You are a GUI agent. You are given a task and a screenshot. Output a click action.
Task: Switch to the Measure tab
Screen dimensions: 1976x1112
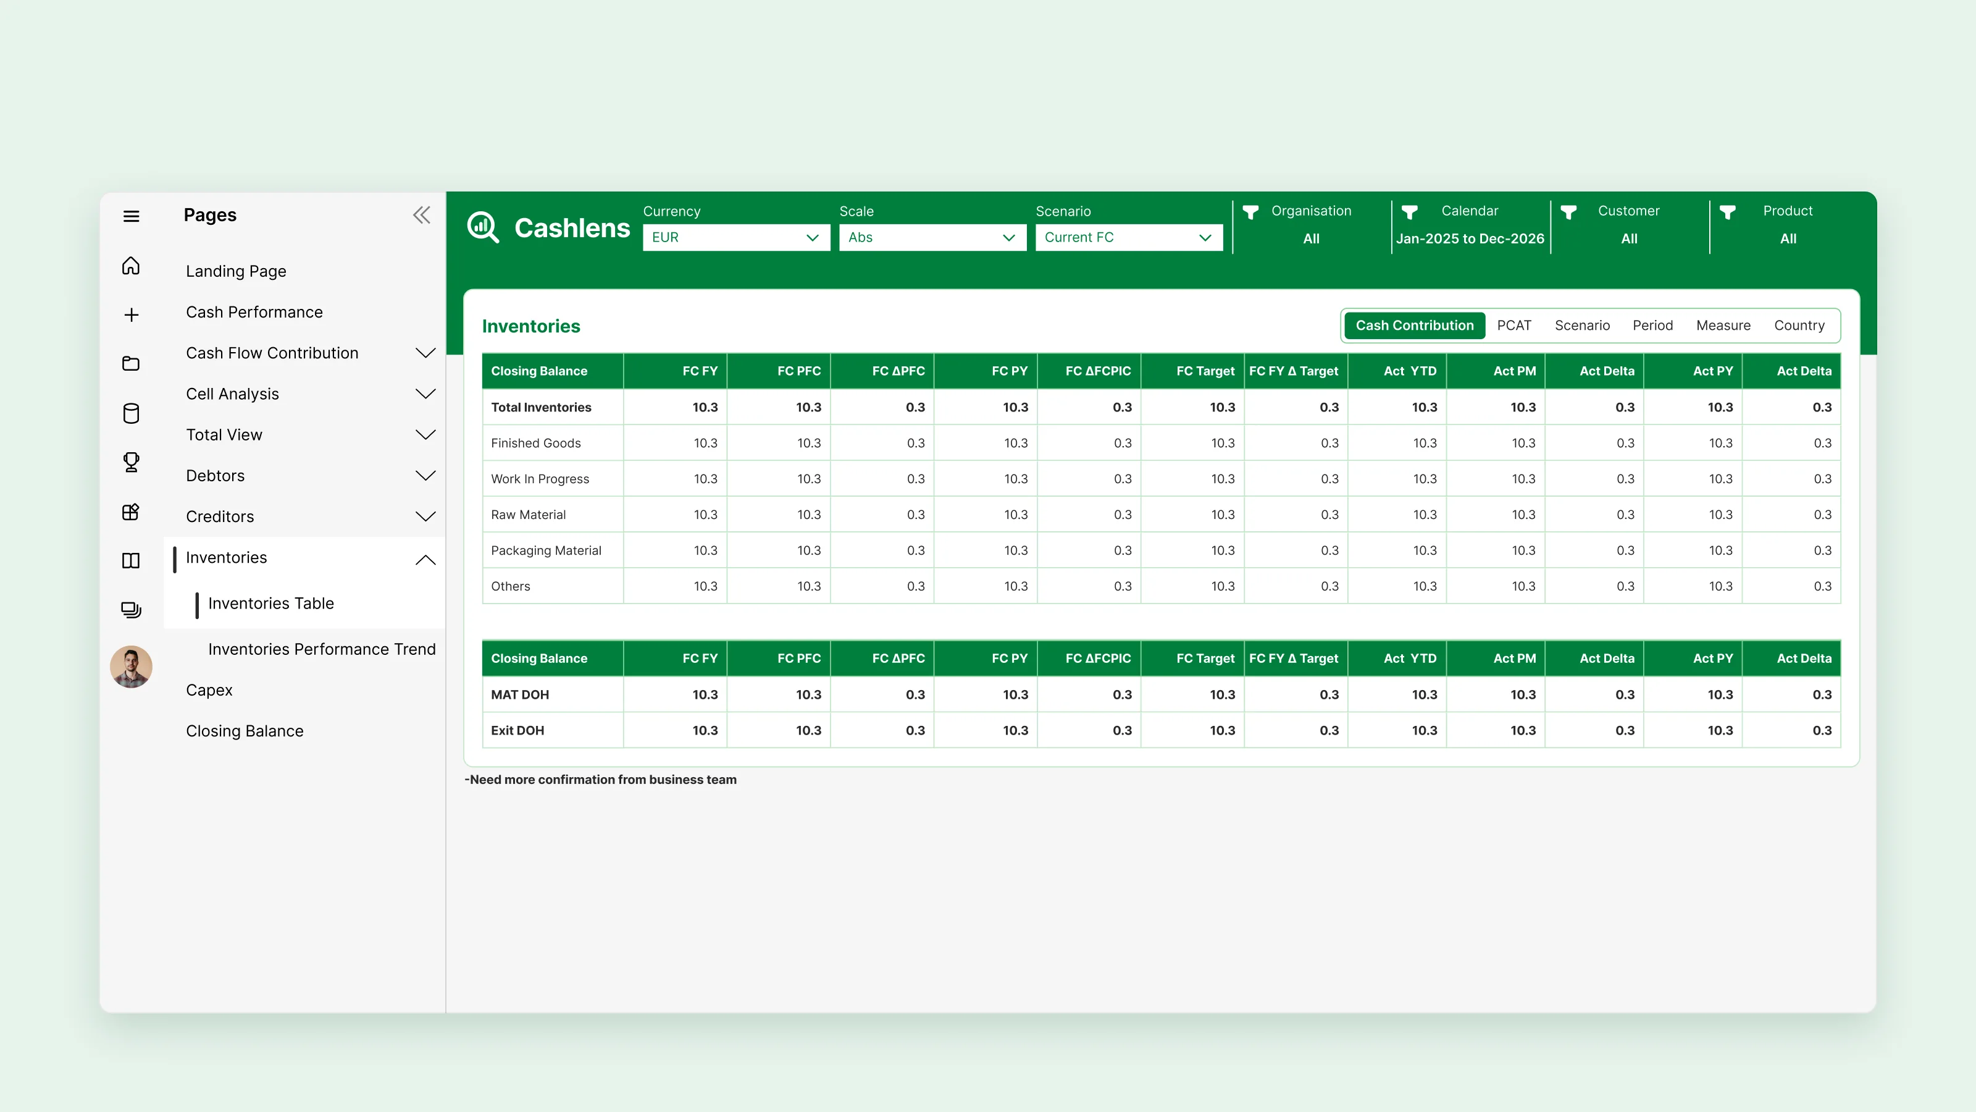(1723, 326)
